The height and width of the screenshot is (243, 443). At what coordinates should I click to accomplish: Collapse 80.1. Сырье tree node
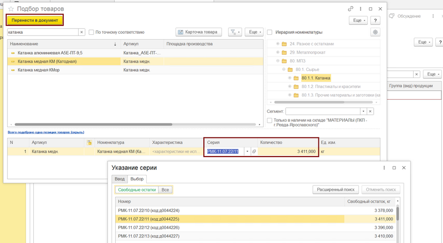[x=284, y=69]
